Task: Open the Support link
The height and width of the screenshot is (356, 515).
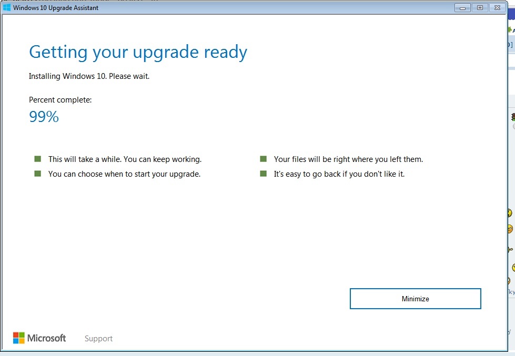Action: click(x=98, y=338)
